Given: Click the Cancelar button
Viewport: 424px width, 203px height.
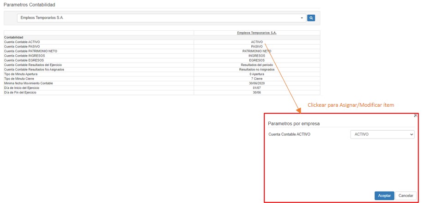Looking at the screenshot, I should coord(406,196).
